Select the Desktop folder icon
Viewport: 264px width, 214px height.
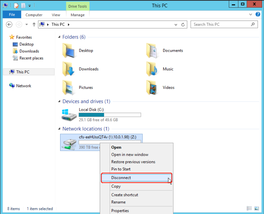(x=69, y=51)
